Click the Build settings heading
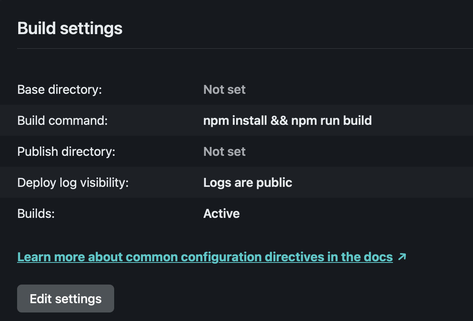This screenshot has width=473, height=321. tap(70, 29)
